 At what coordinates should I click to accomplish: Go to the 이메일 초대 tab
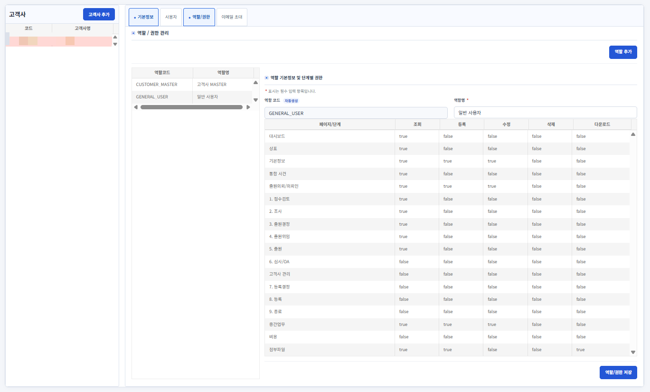pyautogui.click(x=232, y=17)
